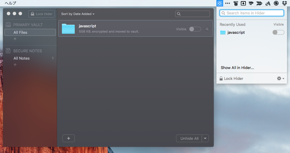
Task: Click the Recently Used label
Action: [x=233, y=25]
